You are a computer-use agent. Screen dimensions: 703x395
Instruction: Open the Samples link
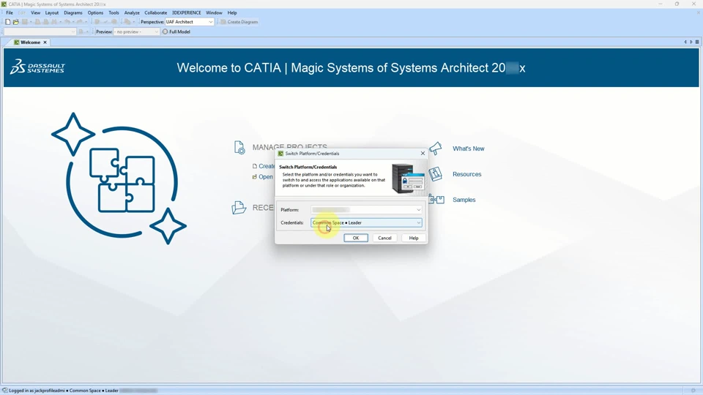[464, 200]
